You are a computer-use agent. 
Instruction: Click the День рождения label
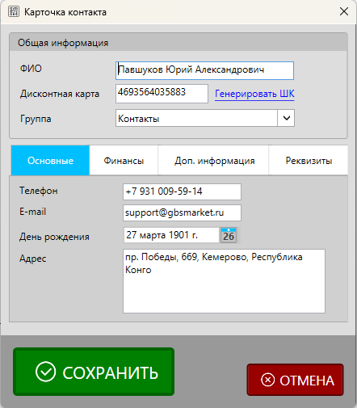(54, 237)
